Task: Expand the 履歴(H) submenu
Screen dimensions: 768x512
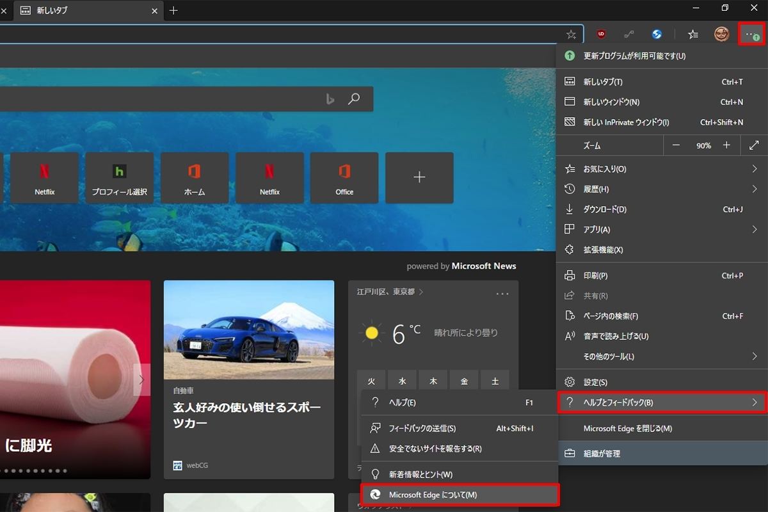Action: [662, 189]
